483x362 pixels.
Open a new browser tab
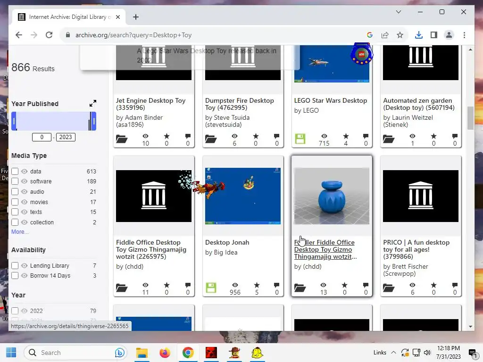pos(136,17)
